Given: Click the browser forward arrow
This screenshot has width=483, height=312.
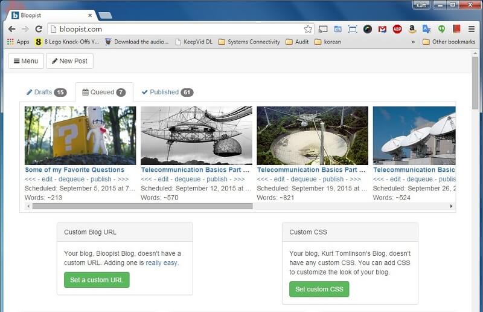Looking at the screenshot, I should click(x=25, y=29).
